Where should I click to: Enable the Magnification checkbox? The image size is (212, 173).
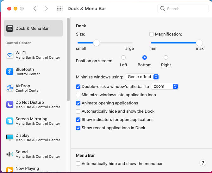(152, 34)
